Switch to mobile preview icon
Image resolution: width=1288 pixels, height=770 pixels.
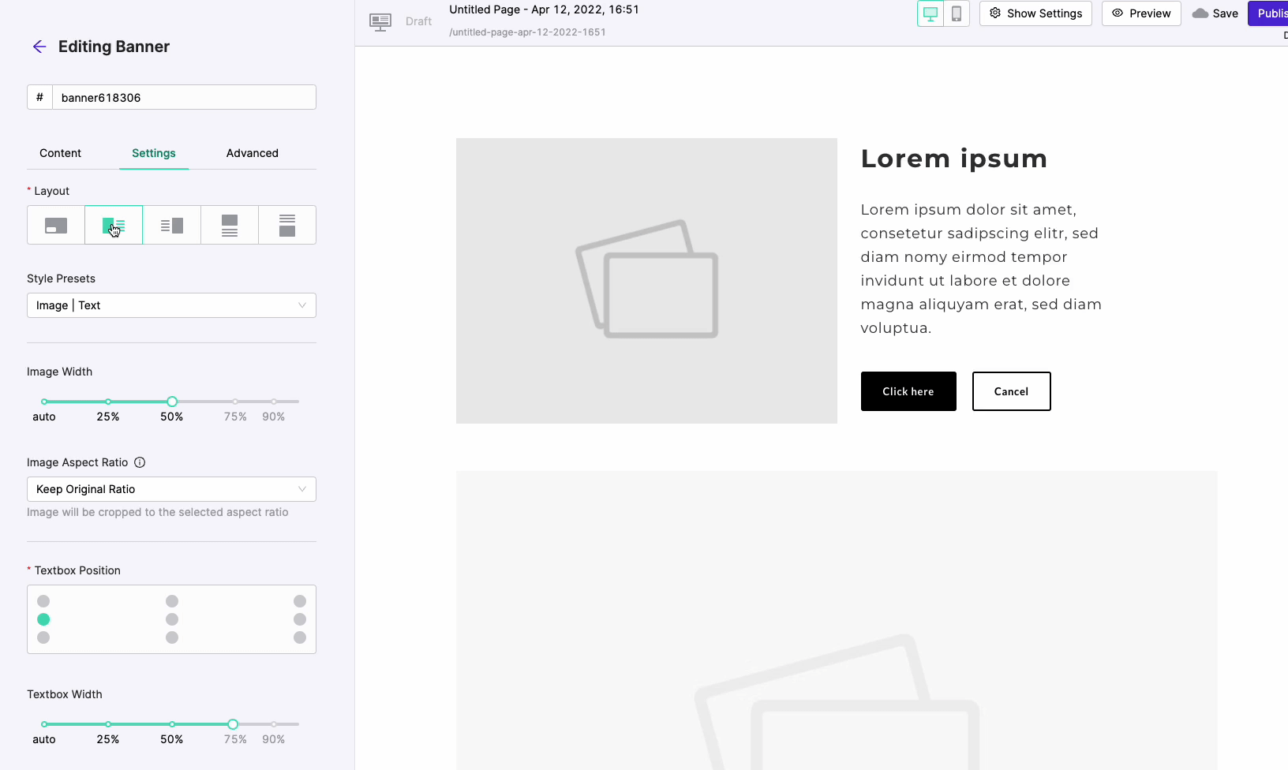pos(956,13)
